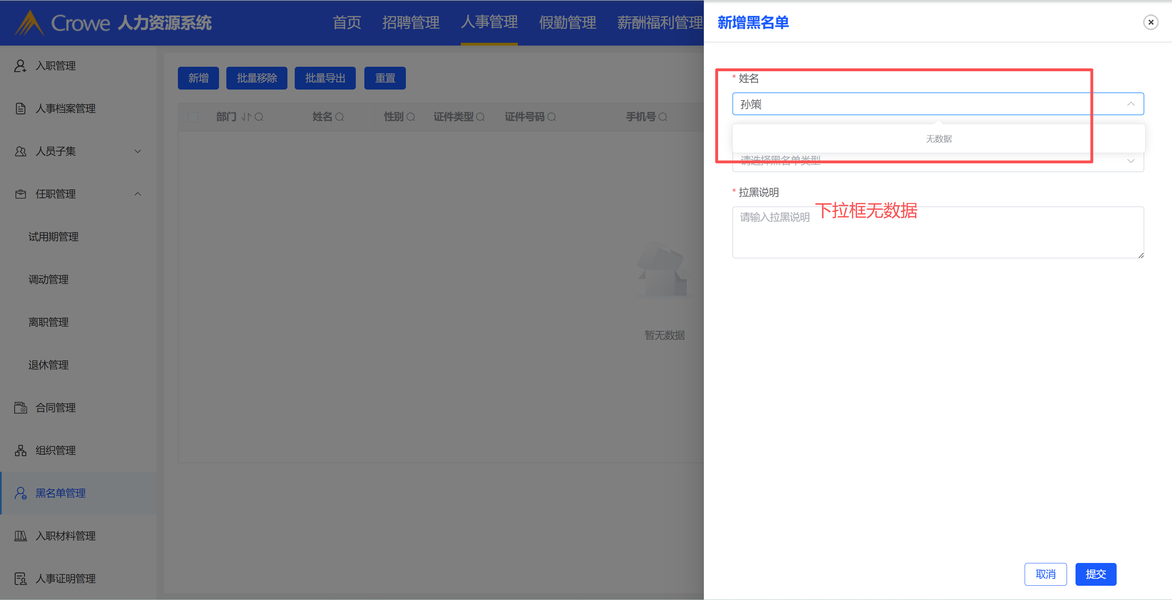
Task: Click search icon beside 手机号 column
Action: pos(663,117)
